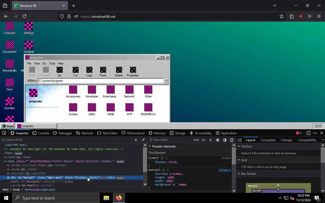Select the WTF folder
Image resolution: width=325 pixels, height=203 pixels.
(129, 109)
